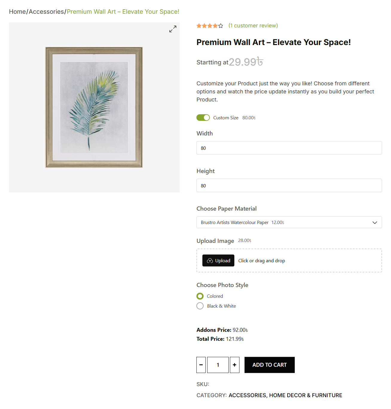391x409 pixels.
Task: Click the star rating icons
Action: (x=210, y=26)
